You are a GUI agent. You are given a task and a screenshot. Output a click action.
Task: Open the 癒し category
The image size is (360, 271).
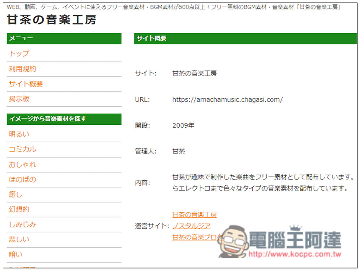tap(15, 195)
